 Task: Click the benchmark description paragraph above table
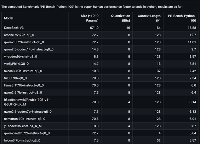coord(92,7)
